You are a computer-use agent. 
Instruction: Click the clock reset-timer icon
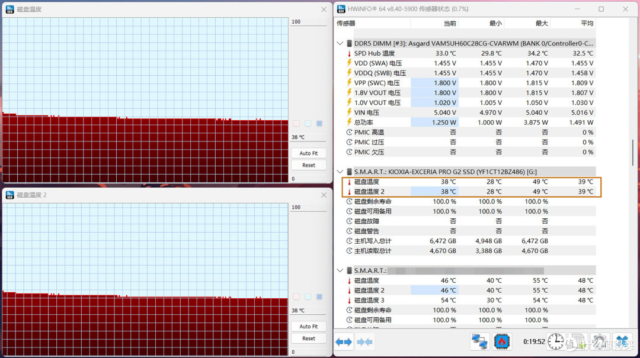tap(555, 341)
